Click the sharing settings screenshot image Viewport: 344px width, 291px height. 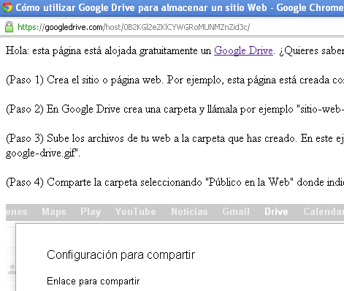click(175, 247)
